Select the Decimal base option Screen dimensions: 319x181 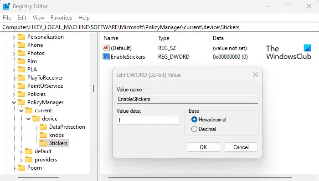(204, 129)
